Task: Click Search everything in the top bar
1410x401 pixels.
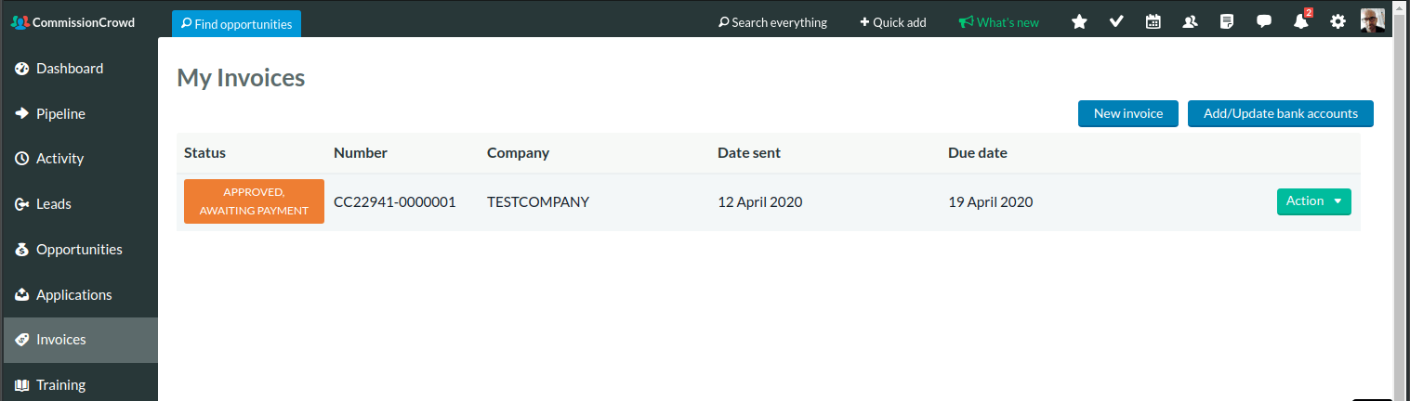Action: point(772,22)
